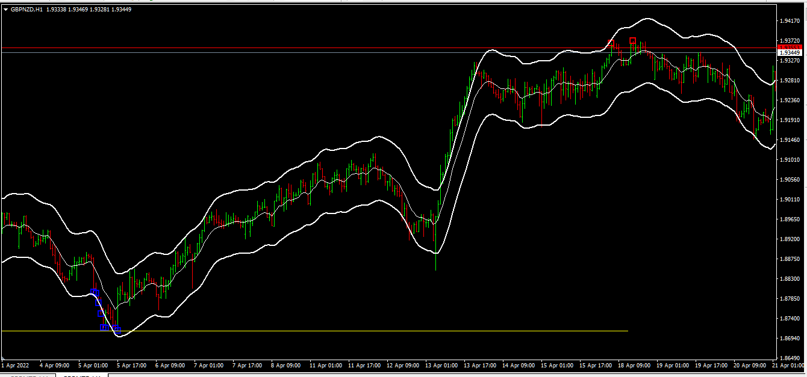Click time axis label 13 Apr 01:00
This screenshot has width=807, height=377.
point(441,365)
